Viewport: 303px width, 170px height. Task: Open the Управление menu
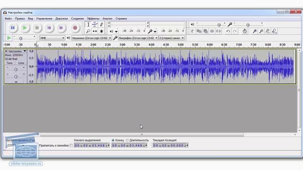[x=44, y=18]
